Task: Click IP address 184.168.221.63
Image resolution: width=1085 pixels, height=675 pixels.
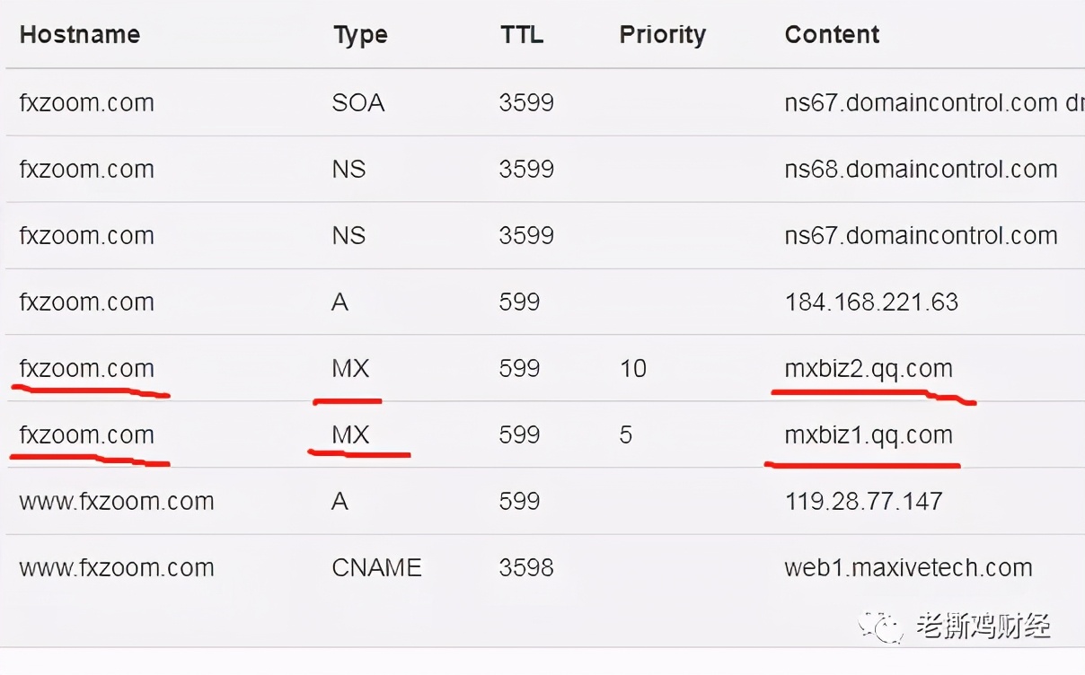Action: tap(871, 302)
